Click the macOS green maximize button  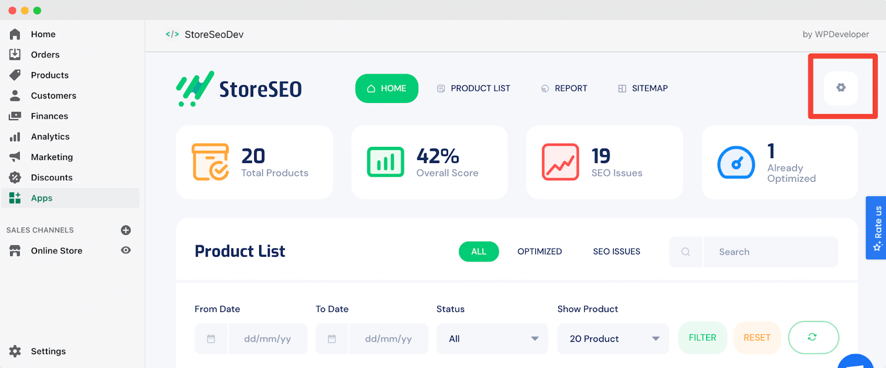click(37, 11)
